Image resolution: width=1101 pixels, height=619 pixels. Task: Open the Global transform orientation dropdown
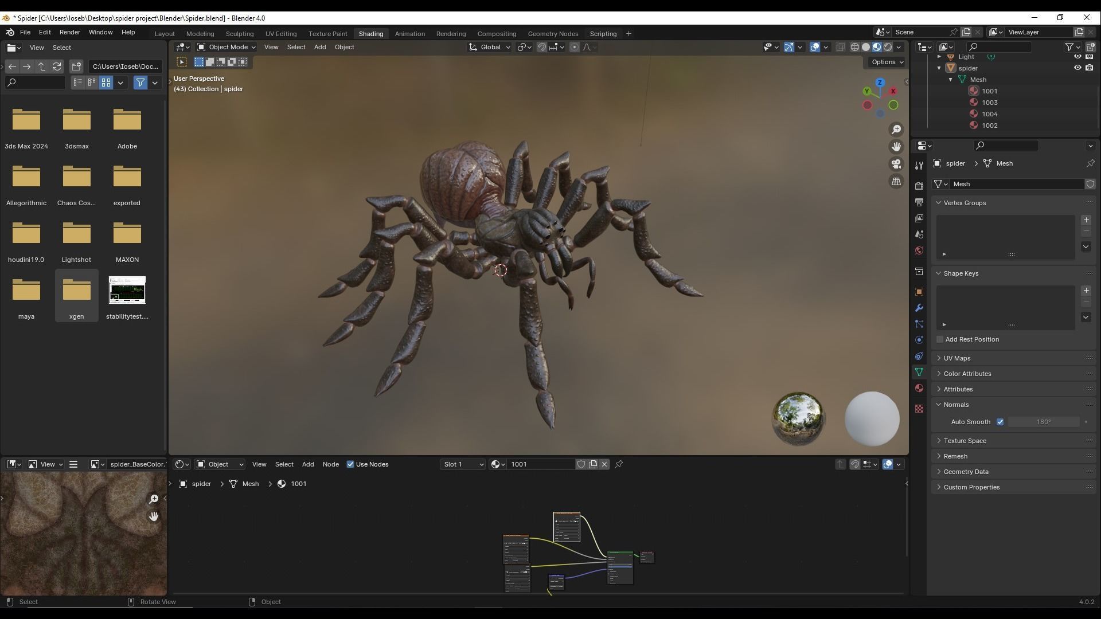click(490, 47)
